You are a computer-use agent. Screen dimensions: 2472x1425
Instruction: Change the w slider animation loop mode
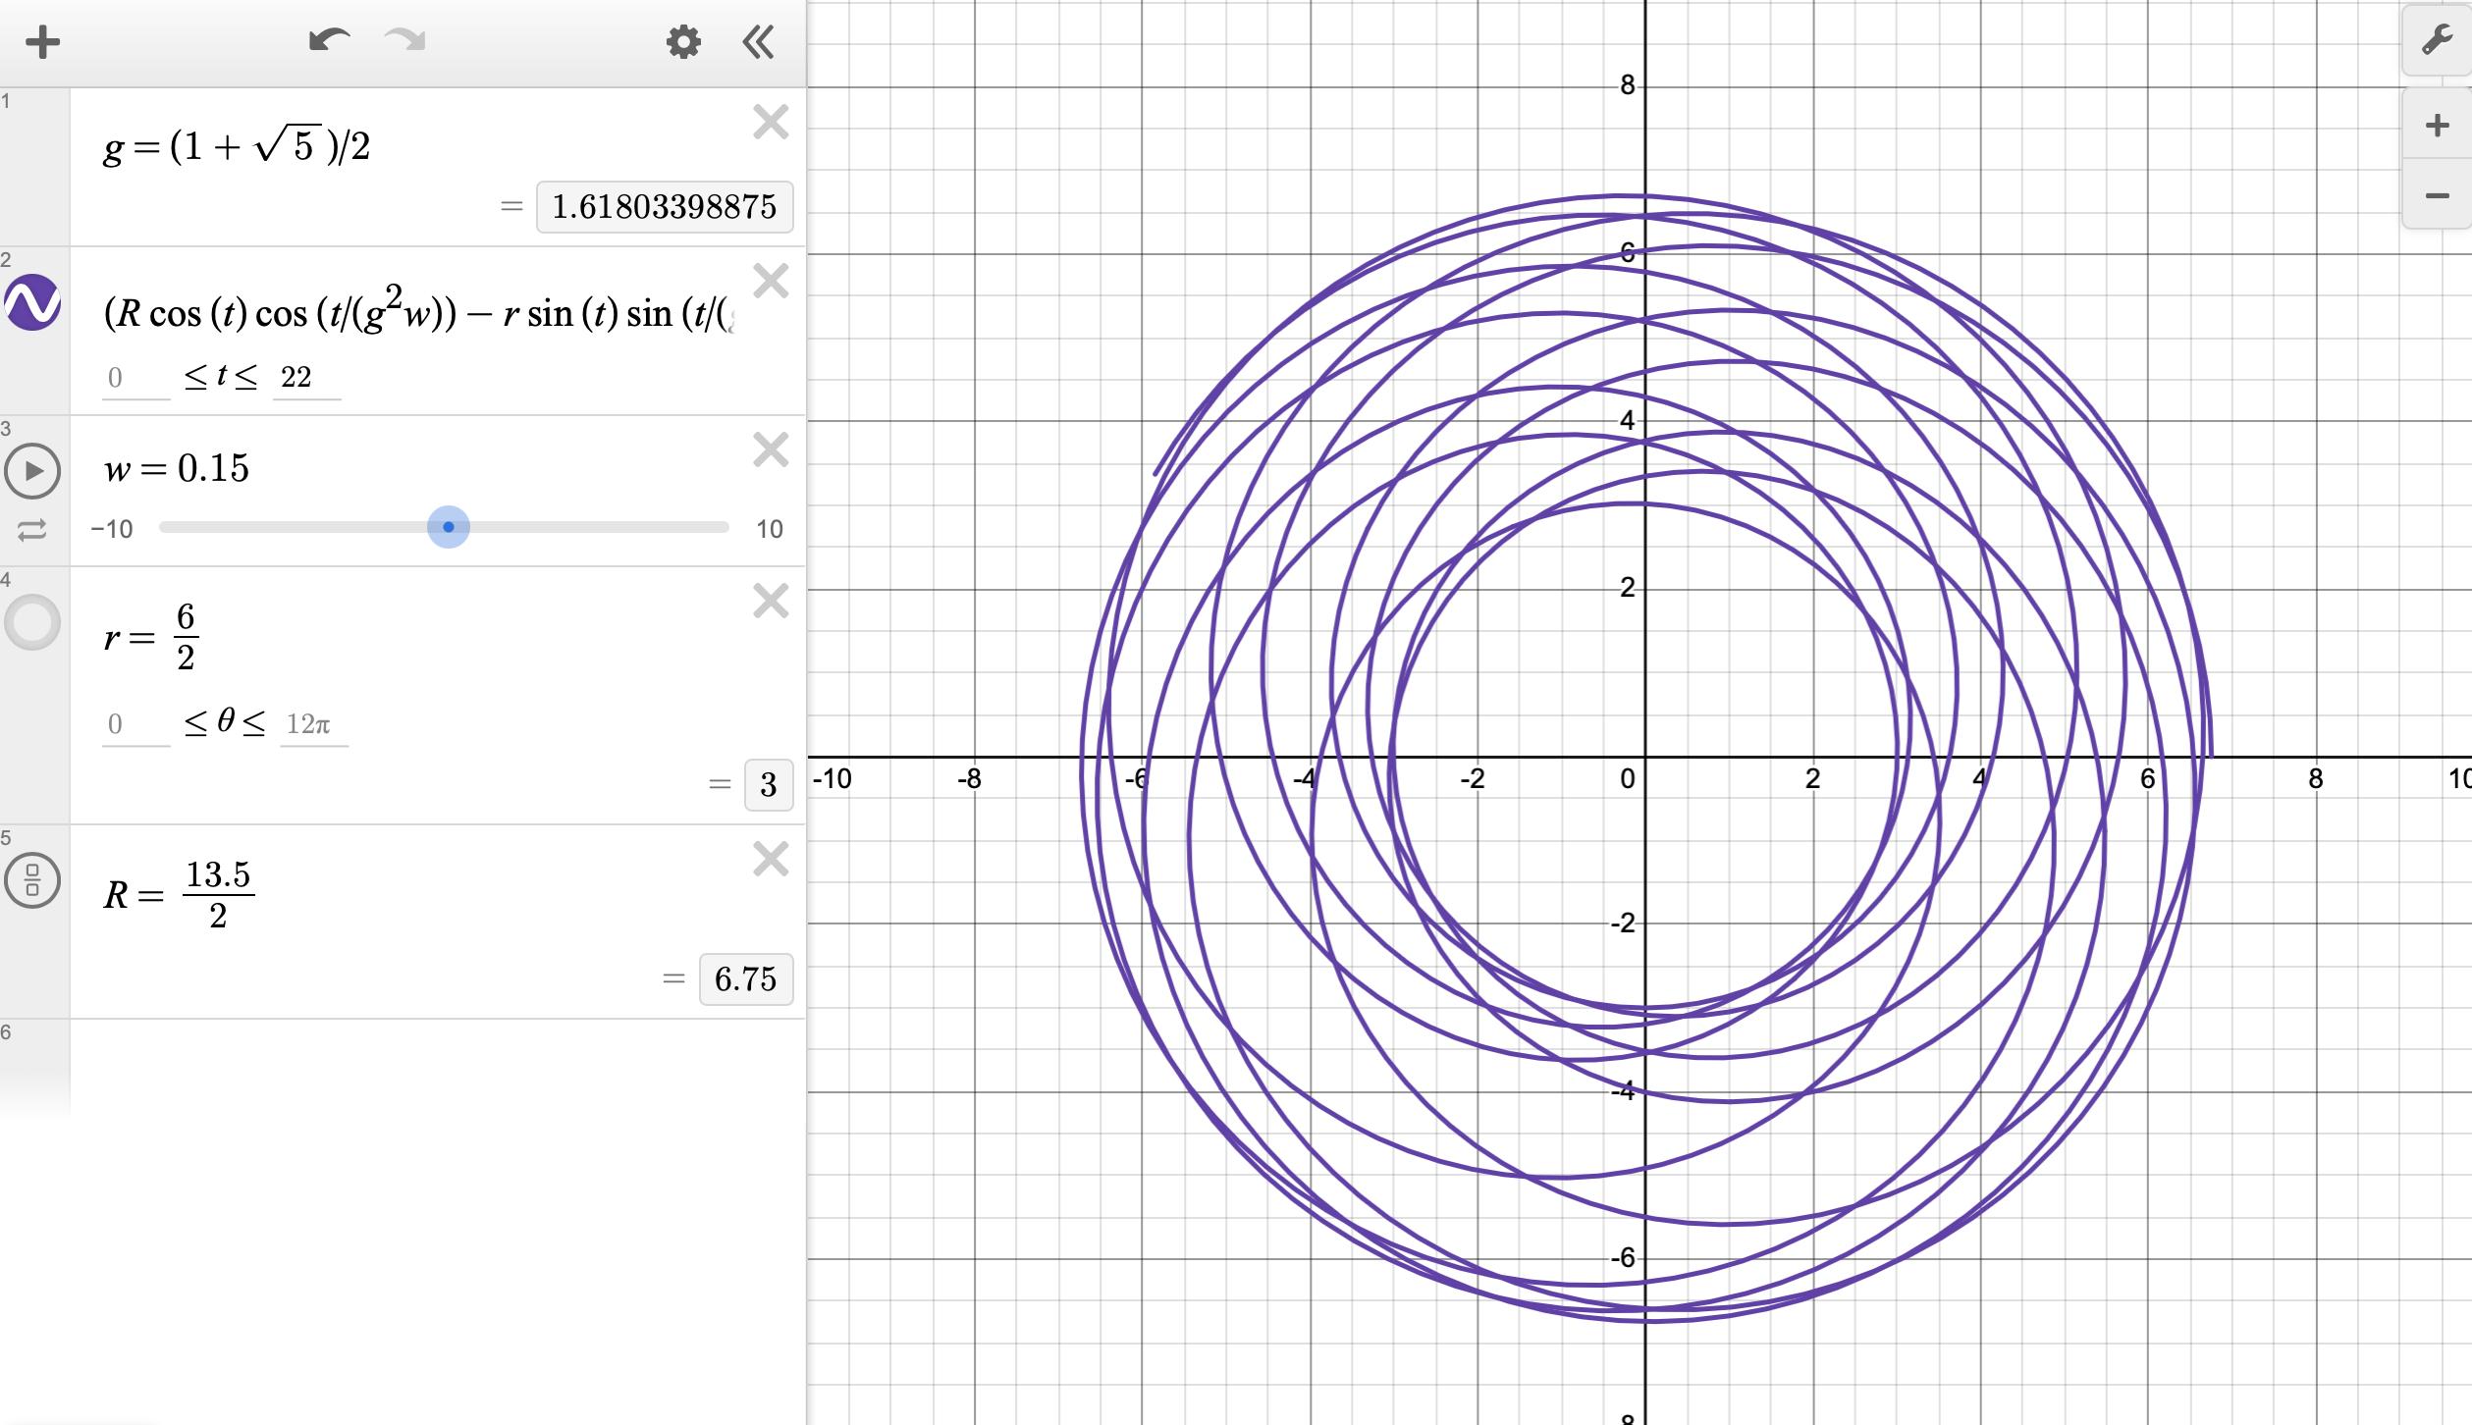31,531
